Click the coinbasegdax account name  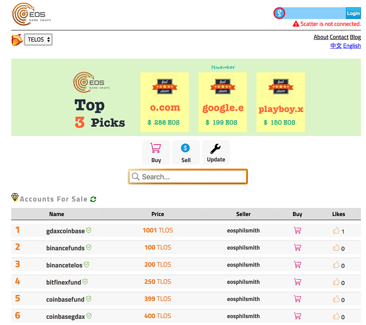[x=65, y=317]
